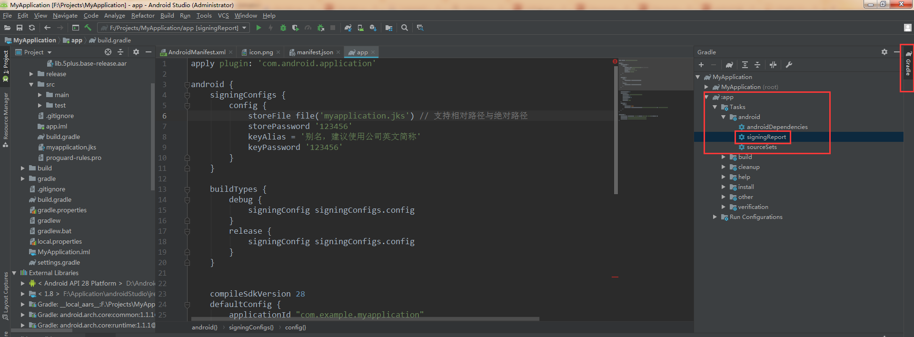This screenshot has width=914, height=337.
Task: Open the AVD Manager icon
Action: 360,28
